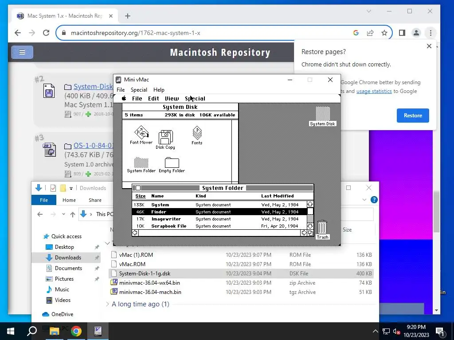Image resolution: width=454 pixels, height=340 pixels.
Task: Dismiss the Restore pages popup
Action: tap(429, 46)
